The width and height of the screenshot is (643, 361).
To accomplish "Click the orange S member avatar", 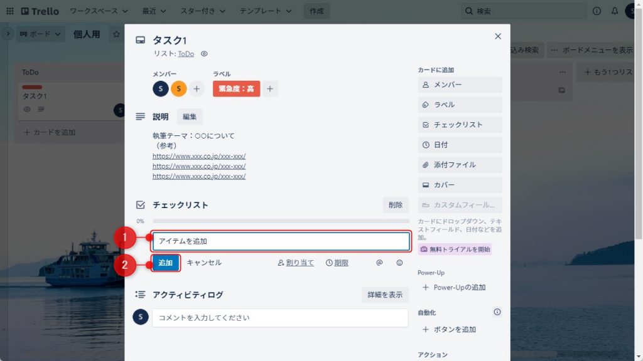I will pyautogui.click(x=179, y=89).
